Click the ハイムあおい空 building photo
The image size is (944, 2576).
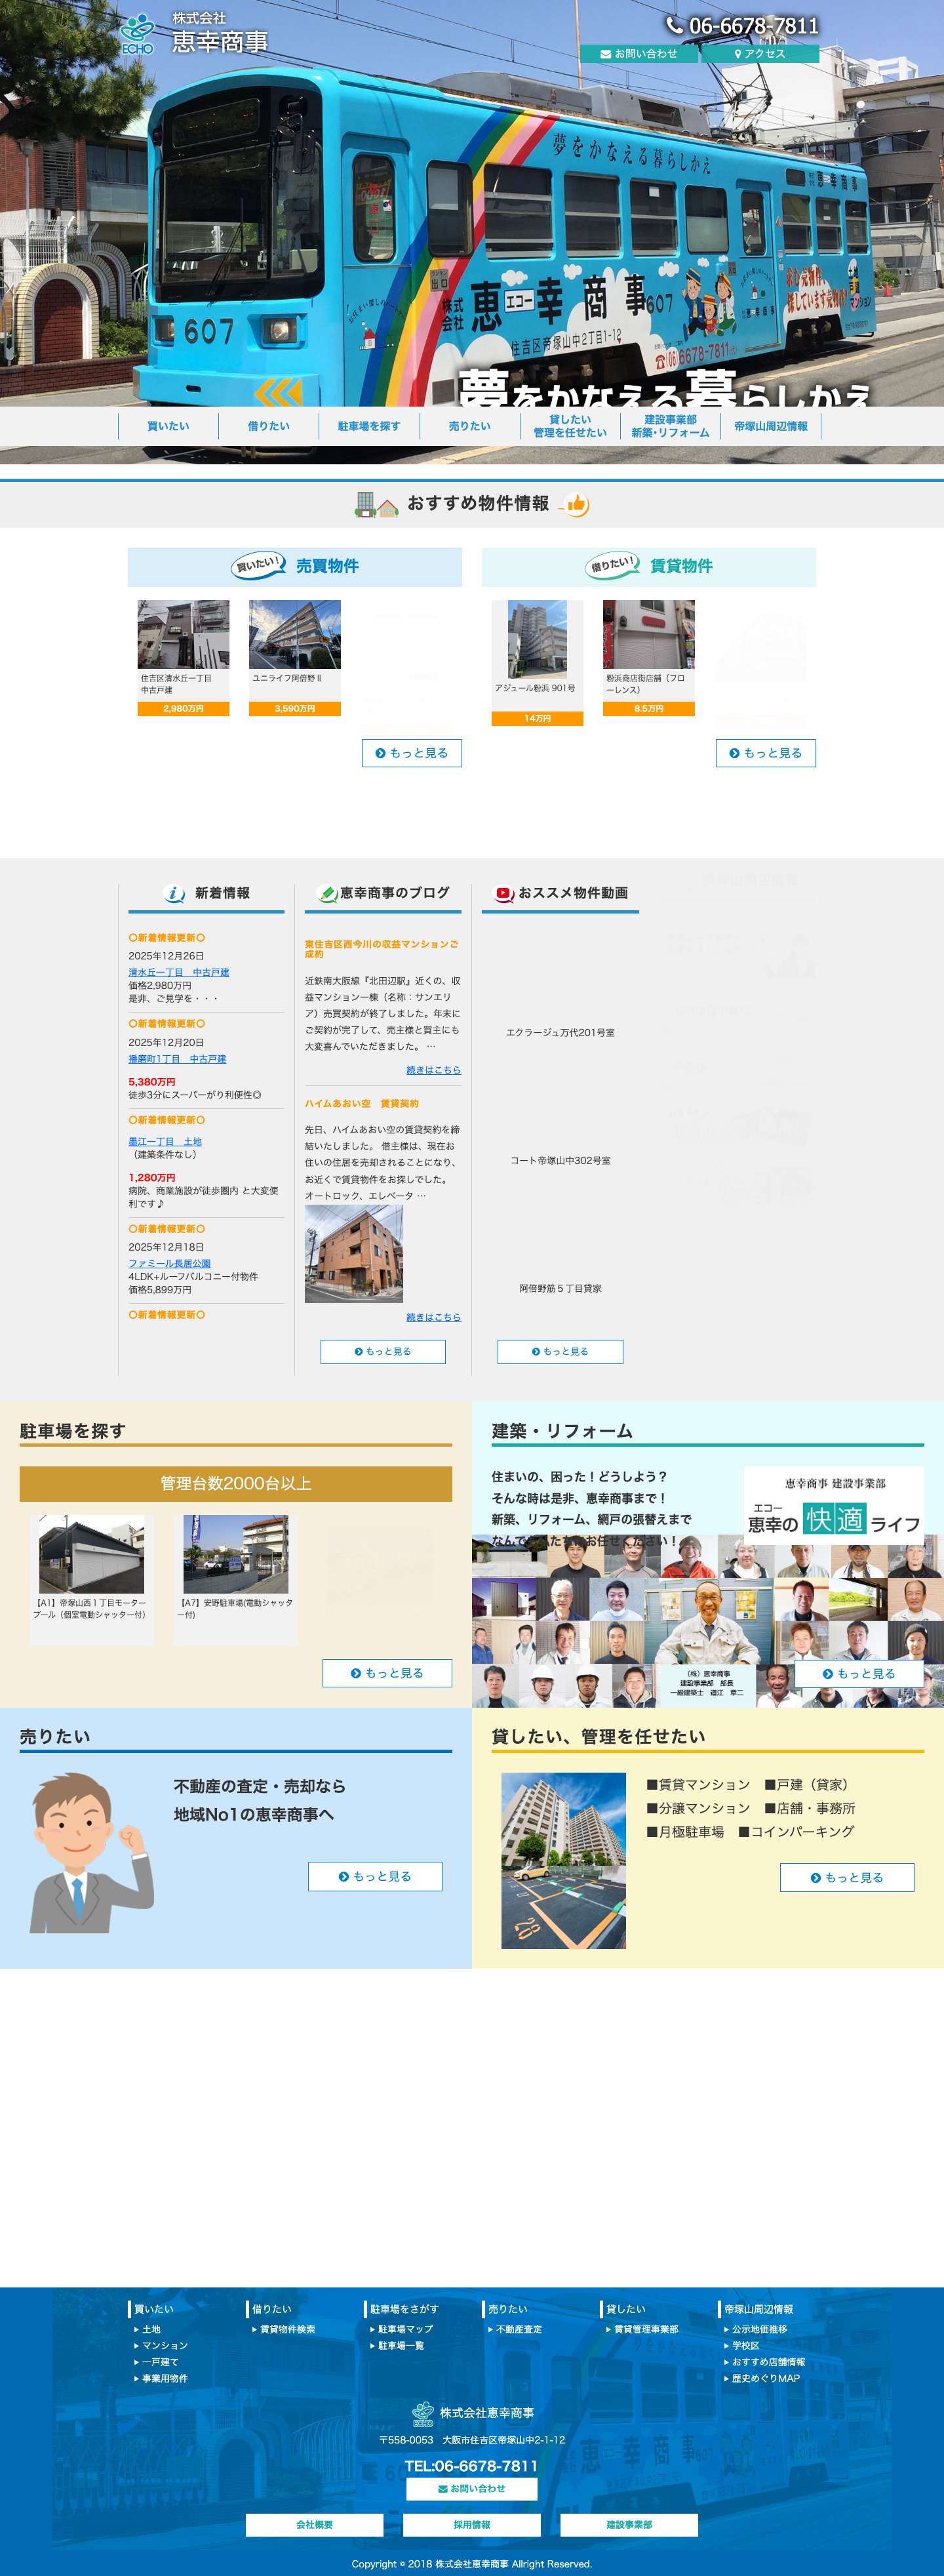[x=354, y=1254]
